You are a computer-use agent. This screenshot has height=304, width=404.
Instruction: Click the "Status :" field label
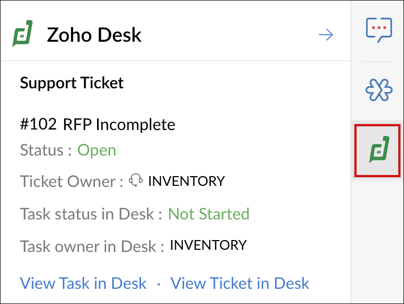[46, 150]
